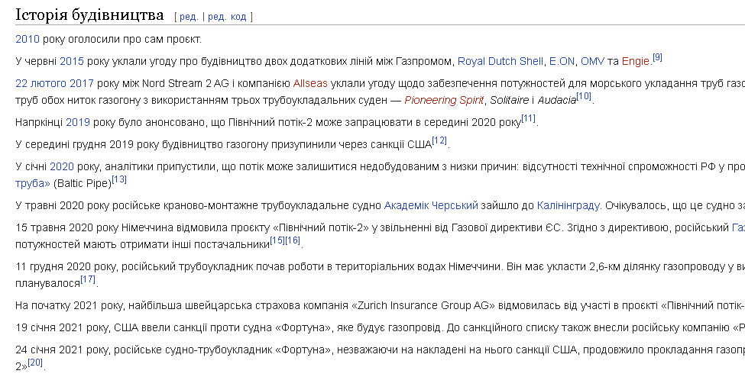Jump to footnote reference [20]

click(x=35, y=364)
